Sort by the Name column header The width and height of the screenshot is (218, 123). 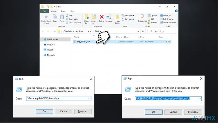[x=76, y=37]
